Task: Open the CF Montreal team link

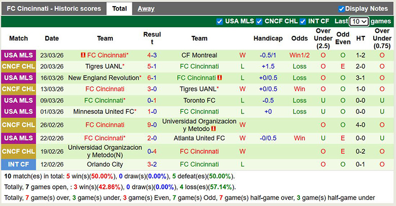Action: click(x=199, y=55)
